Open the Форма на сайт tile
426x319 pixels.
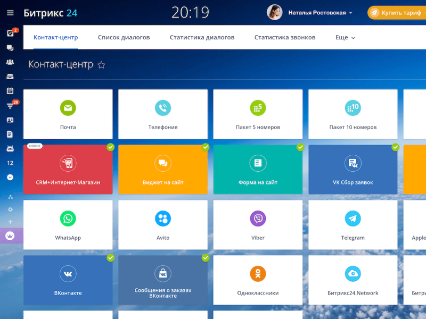click(258, 170)
